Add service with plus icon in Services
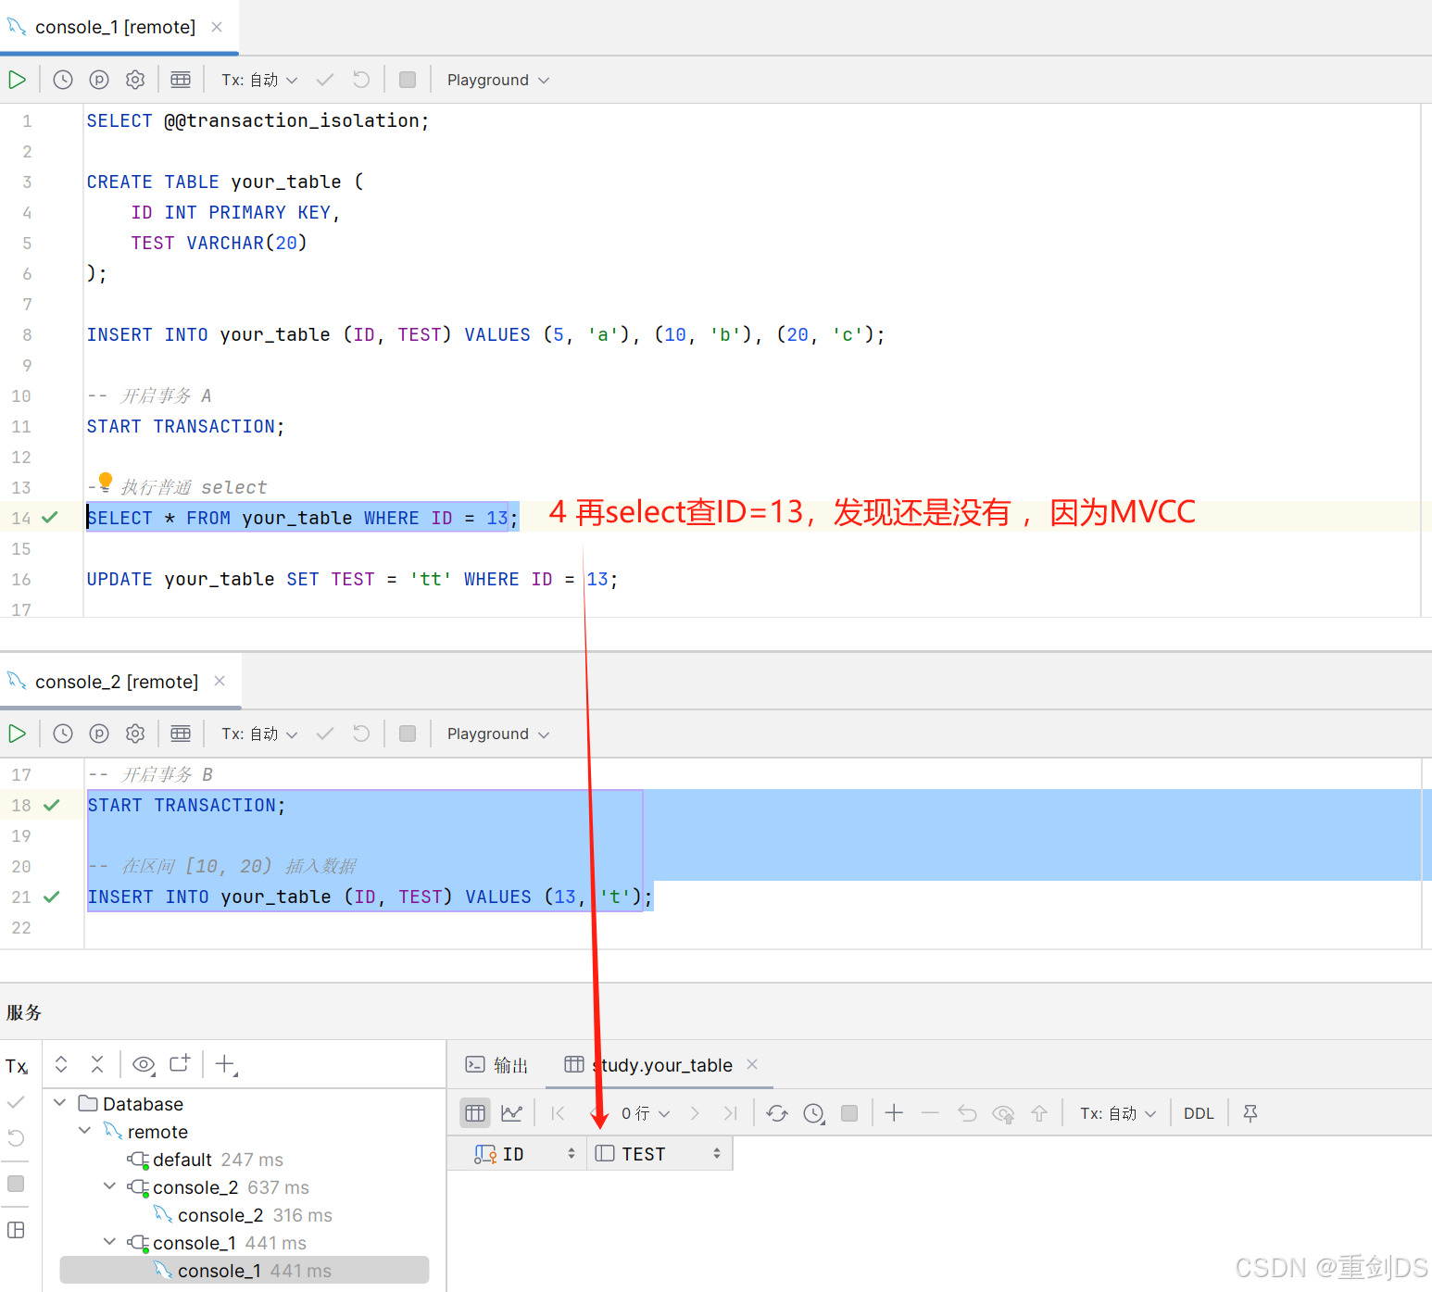Viewport: 1432px width, 1292px height. point(225,1064)
